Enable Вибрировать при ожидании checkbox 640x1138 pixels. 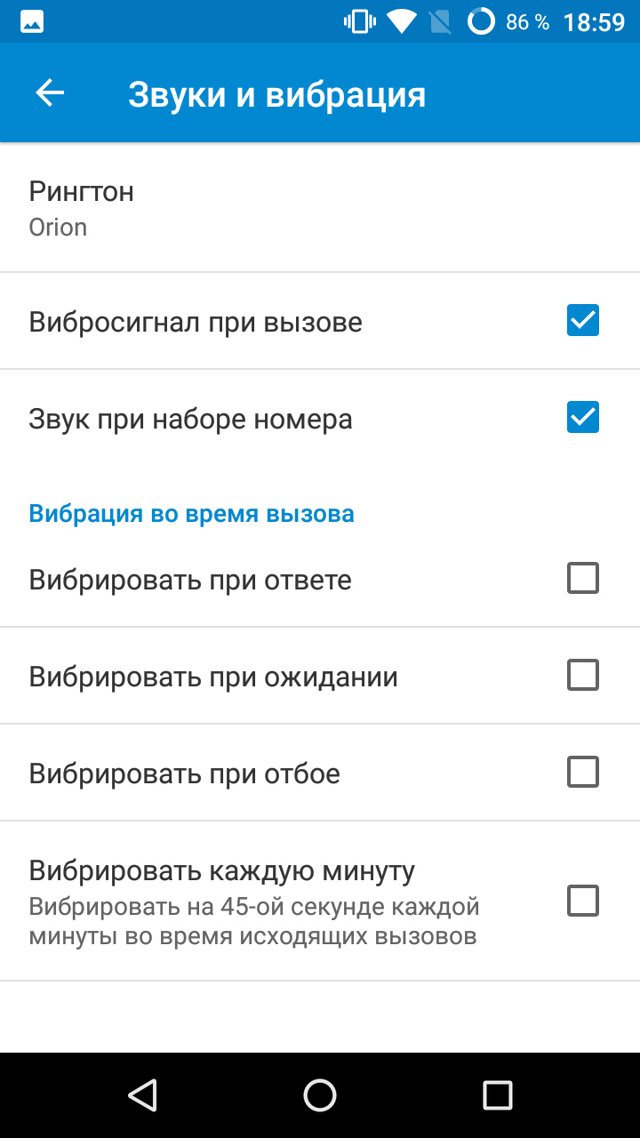(x=583, y=676)
